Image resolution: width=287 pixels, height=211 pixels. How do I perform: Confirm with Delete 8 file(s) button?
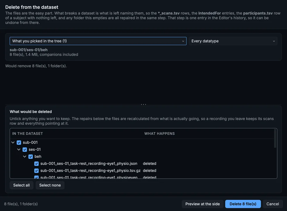point(243,204)
